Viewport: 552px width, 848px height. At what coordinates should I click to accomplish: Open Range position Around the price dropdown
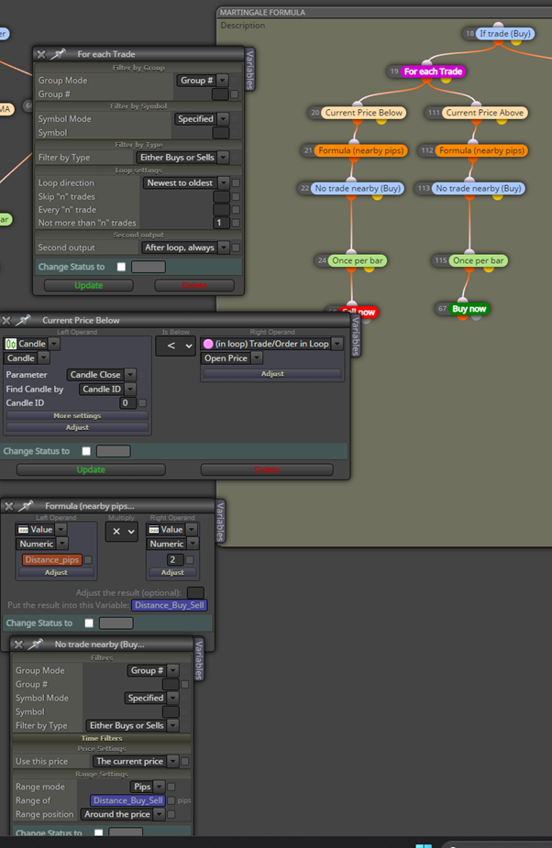[x=123, y=814]
